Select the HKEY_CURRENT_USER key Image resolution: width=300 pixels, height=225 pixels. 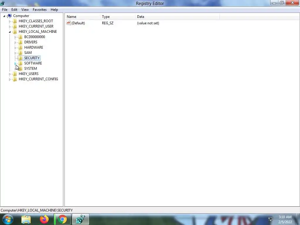click(x=36, y=26)
